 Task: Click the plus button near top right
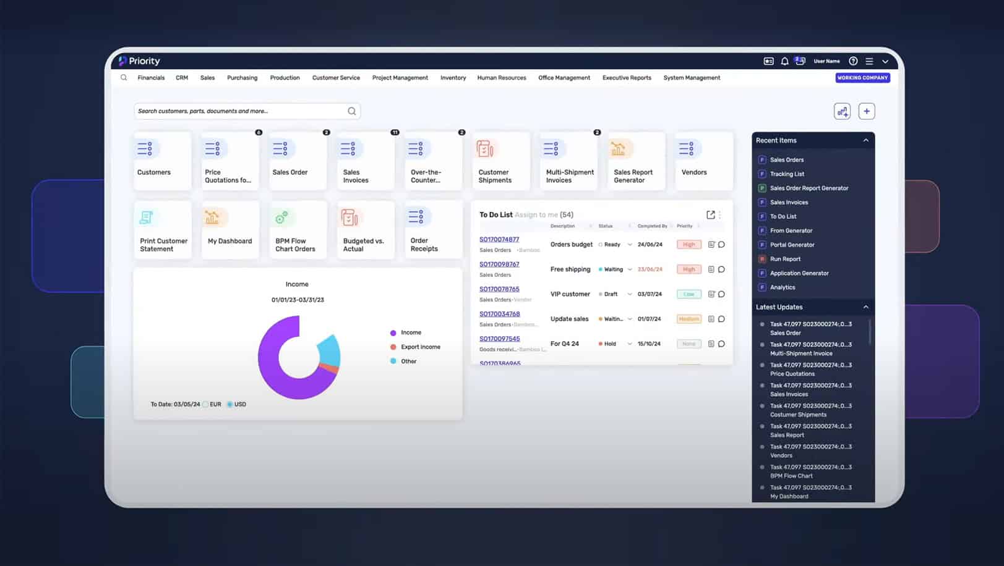[867, 111]
